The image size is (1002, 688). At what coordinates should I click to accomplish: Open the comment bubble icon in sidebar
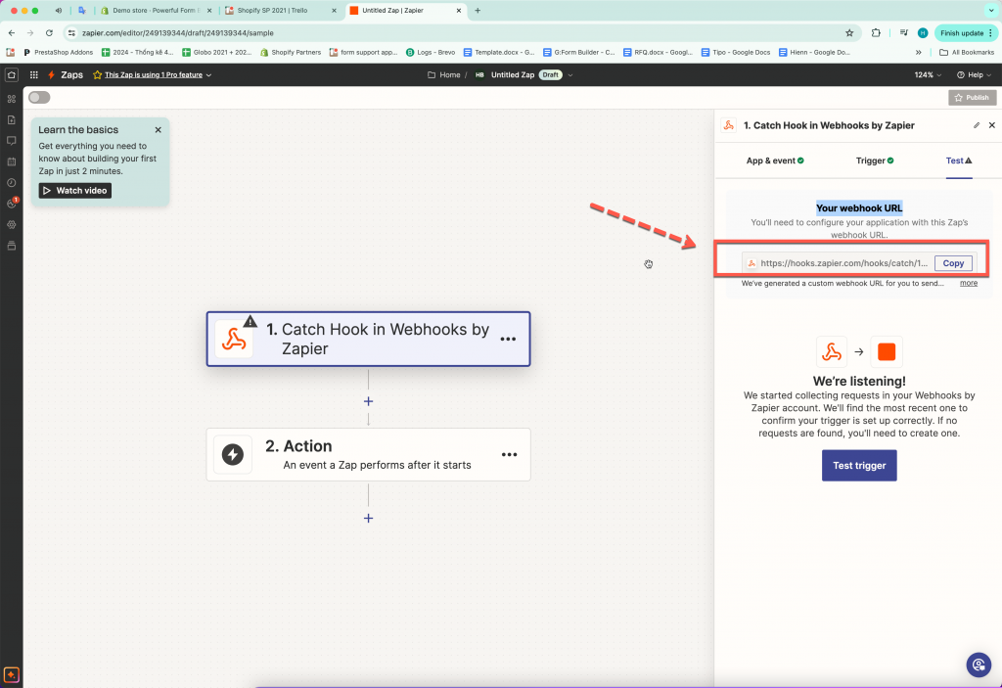11,140
